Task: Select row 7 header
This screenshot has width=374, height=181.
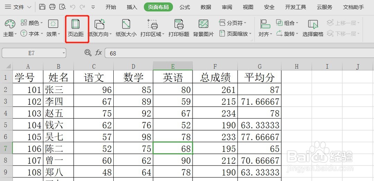Action: pos(6,148)
